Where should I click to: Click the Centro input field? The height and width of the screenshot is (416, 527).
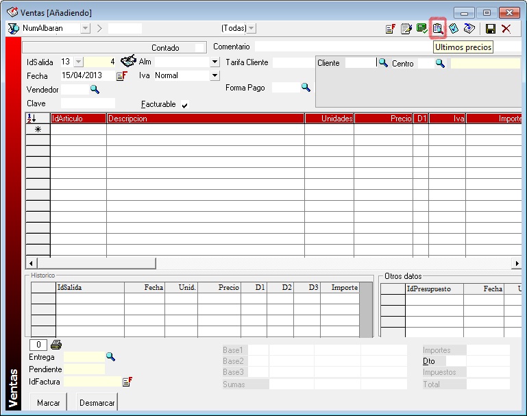click(x=426, y=64)
